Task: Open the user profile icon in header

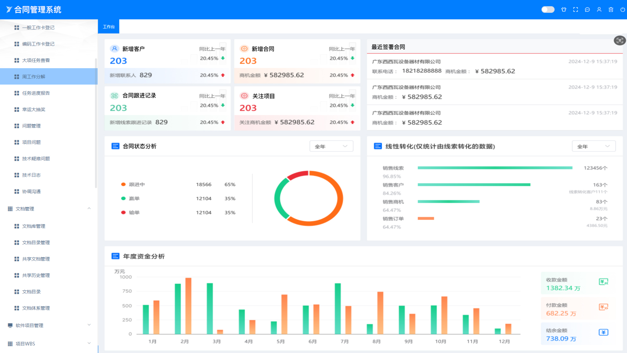Action: click(x=599, y=10)
